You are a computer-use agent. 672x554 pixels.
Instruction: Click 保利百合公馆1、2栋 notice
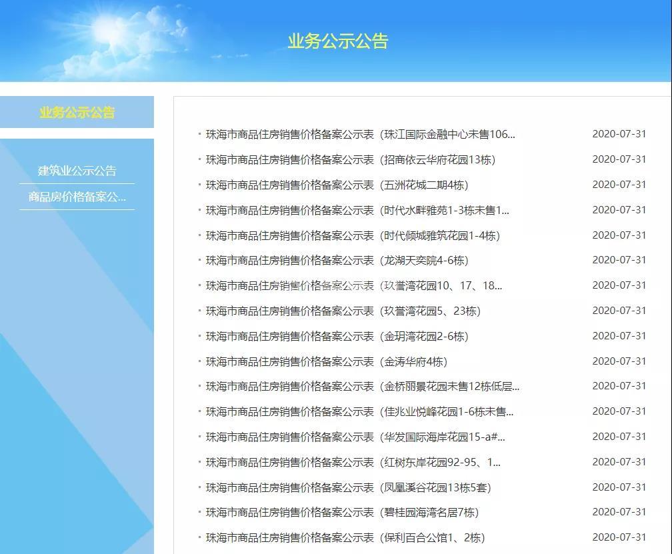point(345,538)
